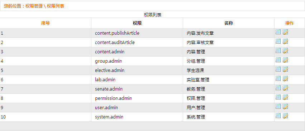Click the 序号 column header
The height and width of the screenshot is (131, 305).
(x=45, y=23)
